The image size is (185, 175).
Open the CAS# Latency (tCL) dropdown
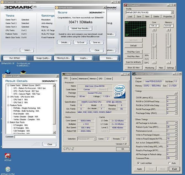[176, 97]
